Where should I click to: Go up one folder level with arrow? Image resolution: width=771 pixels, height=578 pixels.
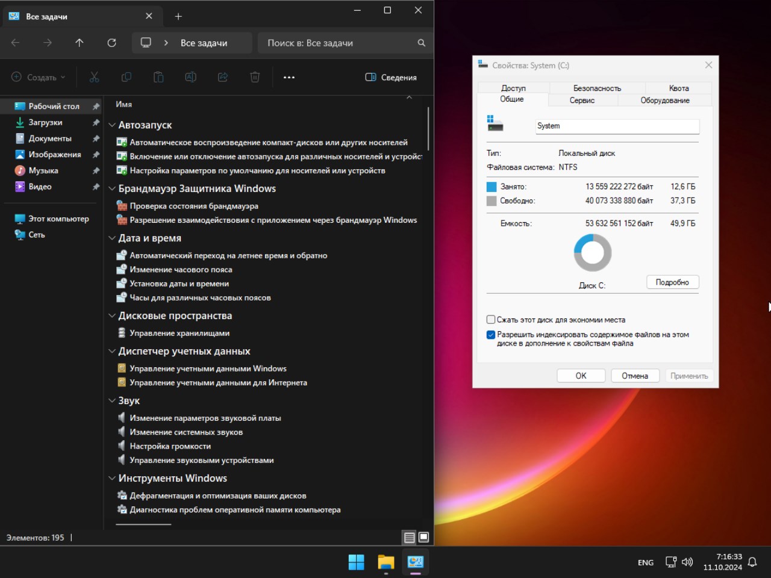(x=80, y=43)
